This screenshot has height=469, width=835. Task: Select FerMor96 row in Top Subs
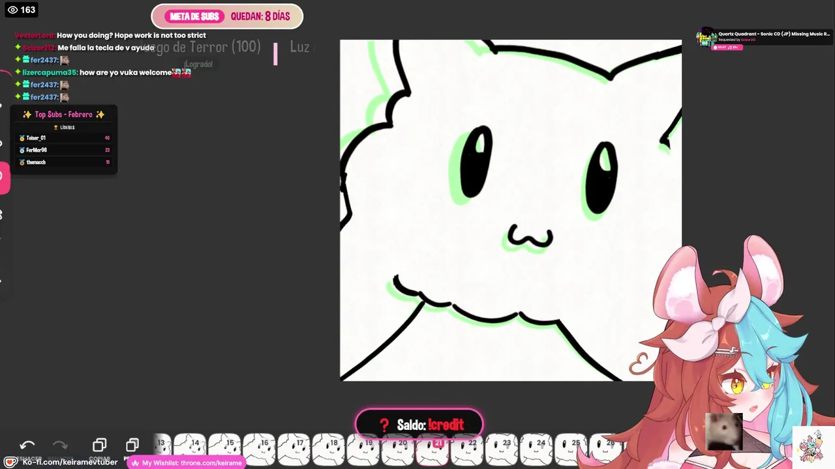pos(64,150)
